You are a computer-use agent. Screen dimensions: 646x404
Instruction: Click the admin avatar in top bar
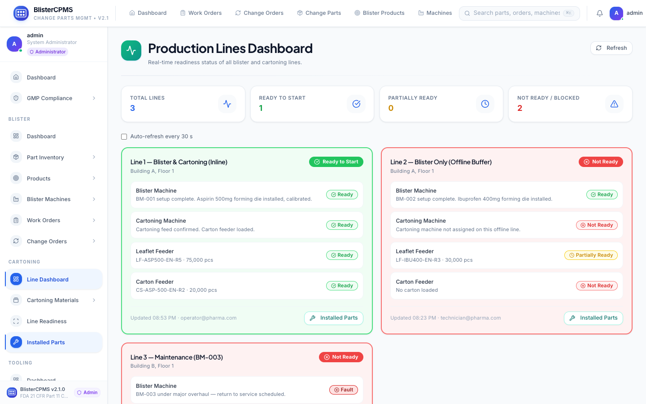click(x=616, y=13)
